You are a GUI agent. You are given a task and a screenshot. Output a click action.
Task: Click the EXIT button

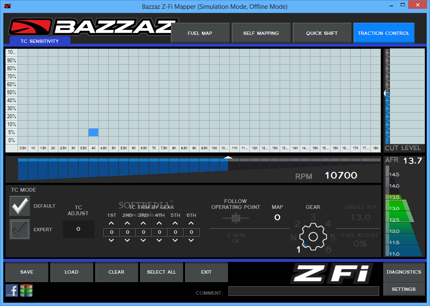tap(206, 272)
